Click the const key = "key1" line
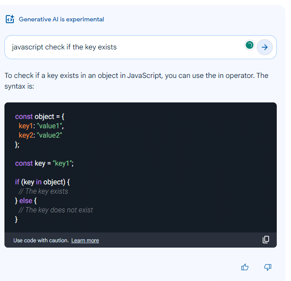This screenshot has height=281, width=291. [44, 163]
